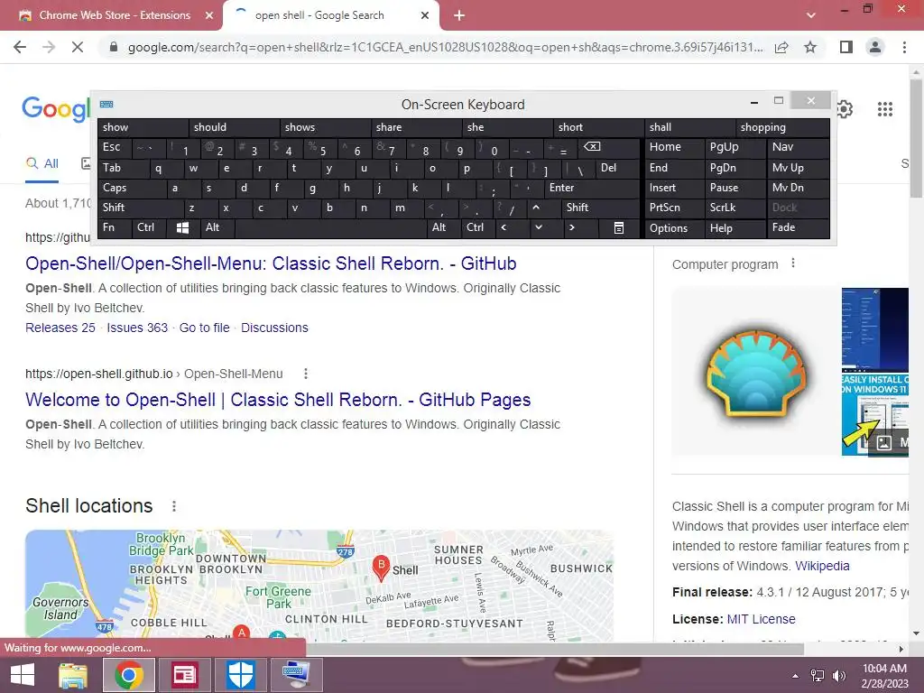Toggle the Fade key on keyboard
The image size is (924, 693).
tap(798, 227)
